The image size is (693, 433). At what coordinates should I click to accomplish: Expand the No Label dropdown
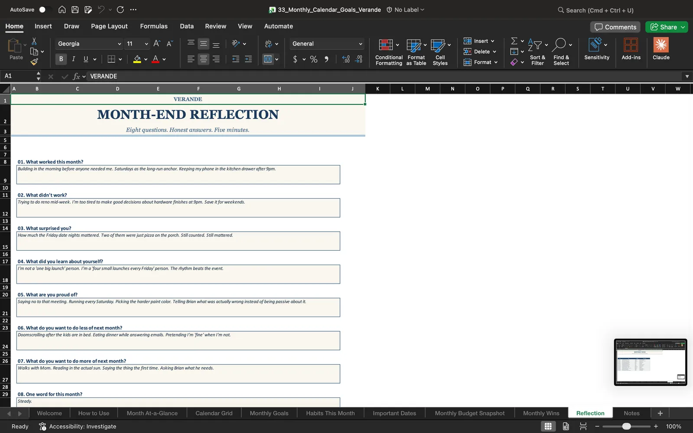point(422,10)
